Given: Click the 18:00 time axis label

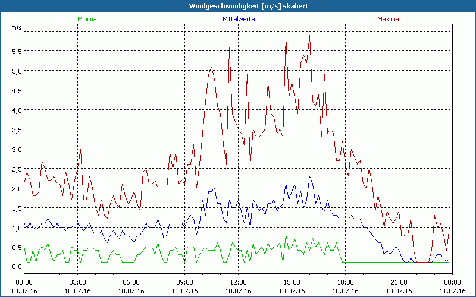Looking at the screenshot, I should click(x=345, y=282).
